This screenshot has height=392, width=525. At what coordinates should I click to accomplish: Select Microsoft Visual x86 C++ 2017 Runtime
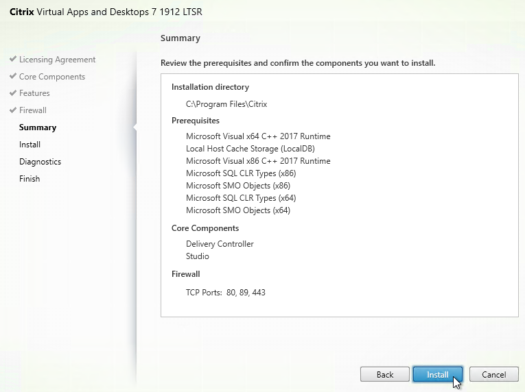(x=258, y=161)
